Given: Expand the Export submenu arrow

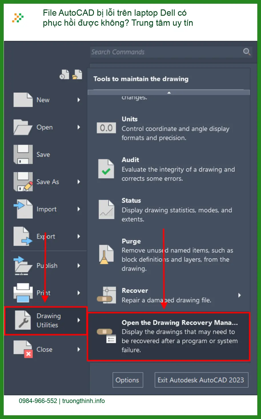Looking at the screenshot, I should coord(79,236).
